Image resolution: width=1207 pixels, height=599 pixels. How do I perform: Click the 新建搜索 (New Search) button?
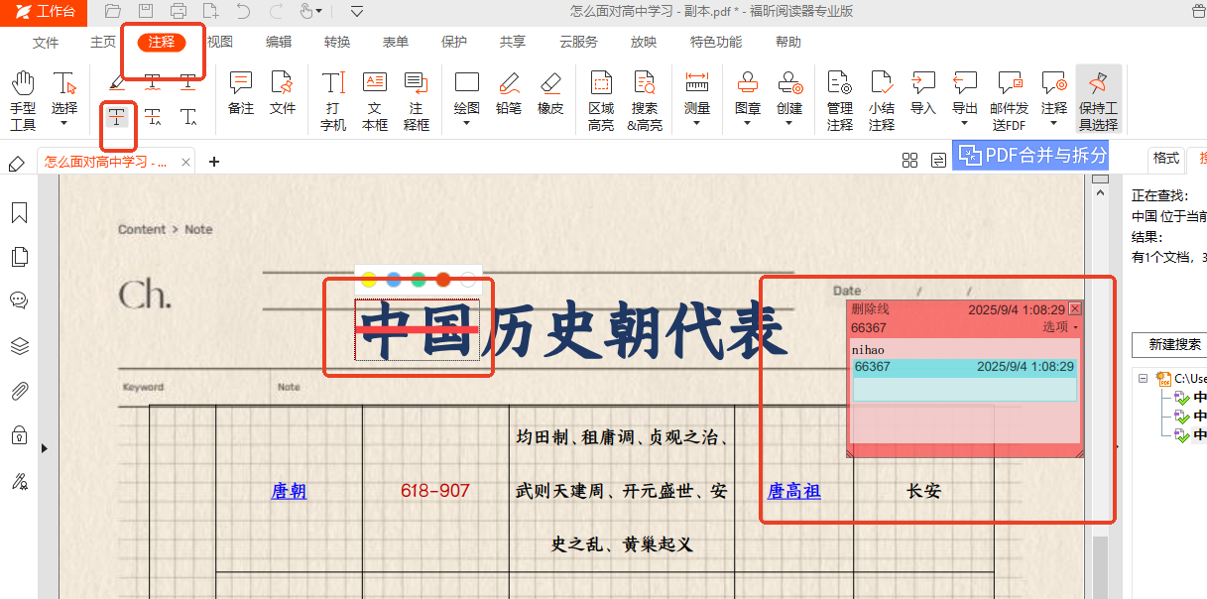click(x=1174, y=345)
